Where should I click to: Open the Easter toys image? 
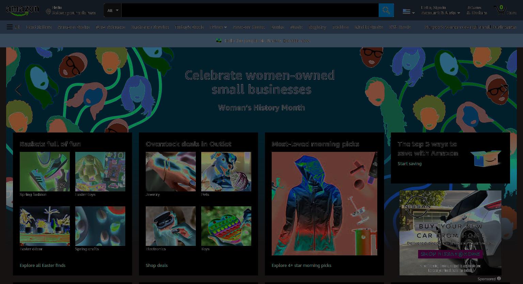pos(100,172)
